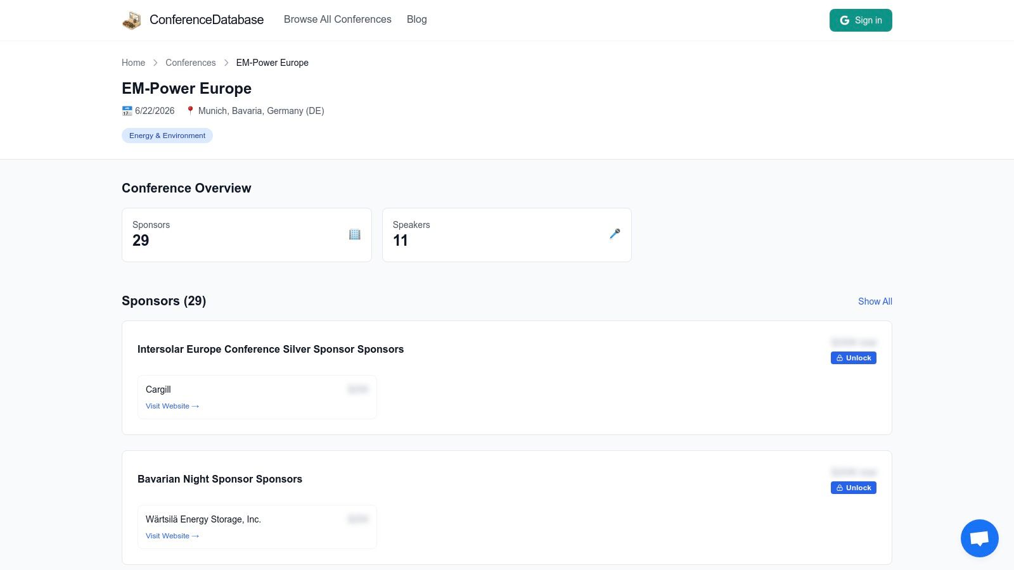
Task: Open the Speakers count card
Action: coord(506,235)
